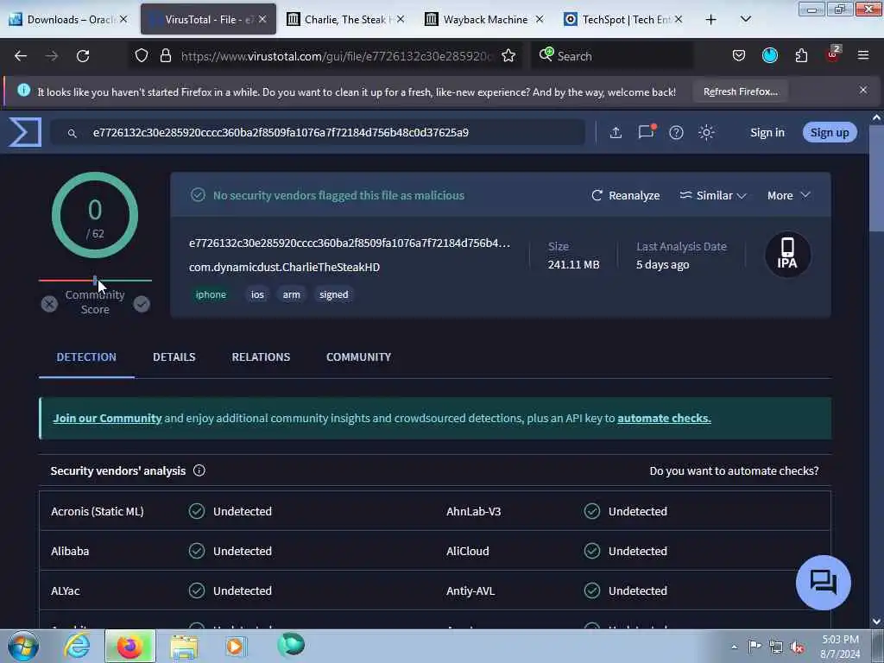
Task: Open the extensions puzzle icon
Action: (801, 55)
